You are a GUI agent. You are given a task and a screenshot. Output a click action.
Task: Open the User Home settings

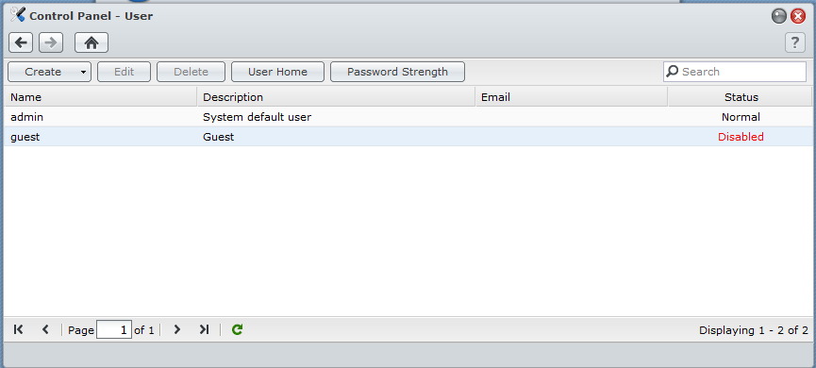[x=278, y=72]
